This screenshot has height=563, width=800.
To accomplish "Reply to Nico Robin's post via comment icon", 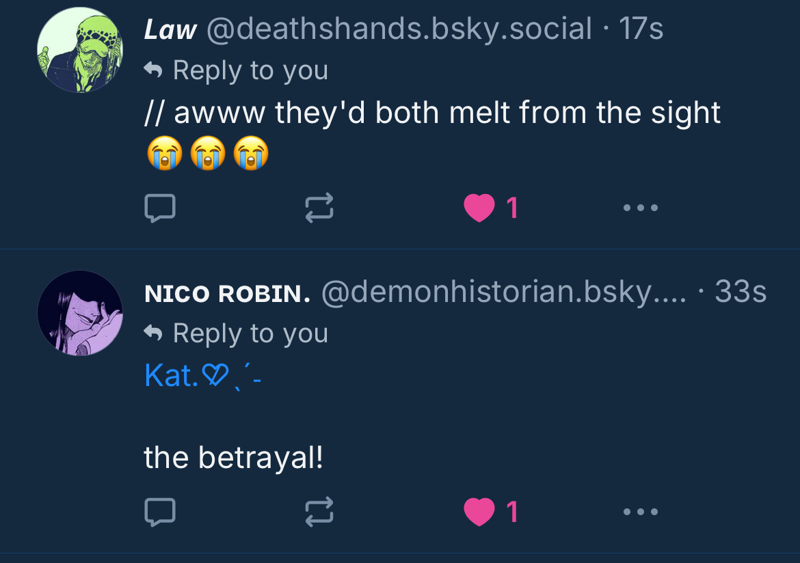I will coord(160,511).
